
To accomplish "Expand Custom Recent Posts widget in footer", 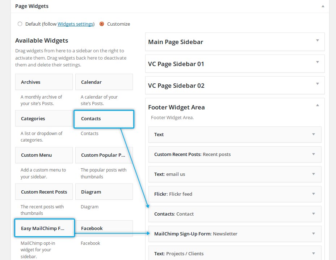I will [314, 154].
